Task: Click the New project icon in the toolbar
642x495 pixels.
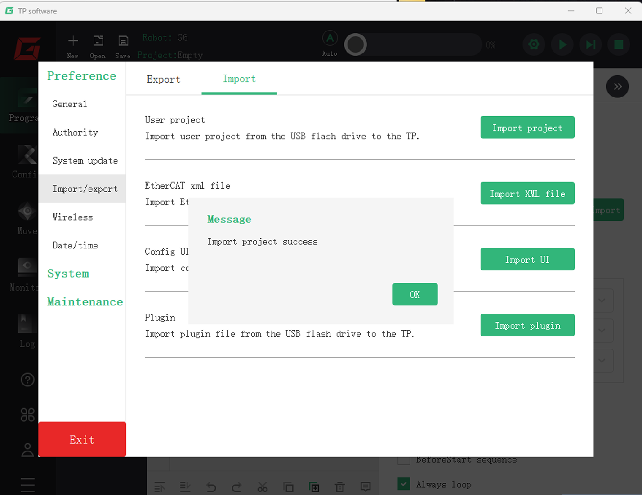Action: click(x=73, y=41)
